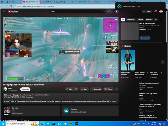This screenshot has height=126, width=168.
Task: Go to the YouTube home logo
Action: pos(13,11)
